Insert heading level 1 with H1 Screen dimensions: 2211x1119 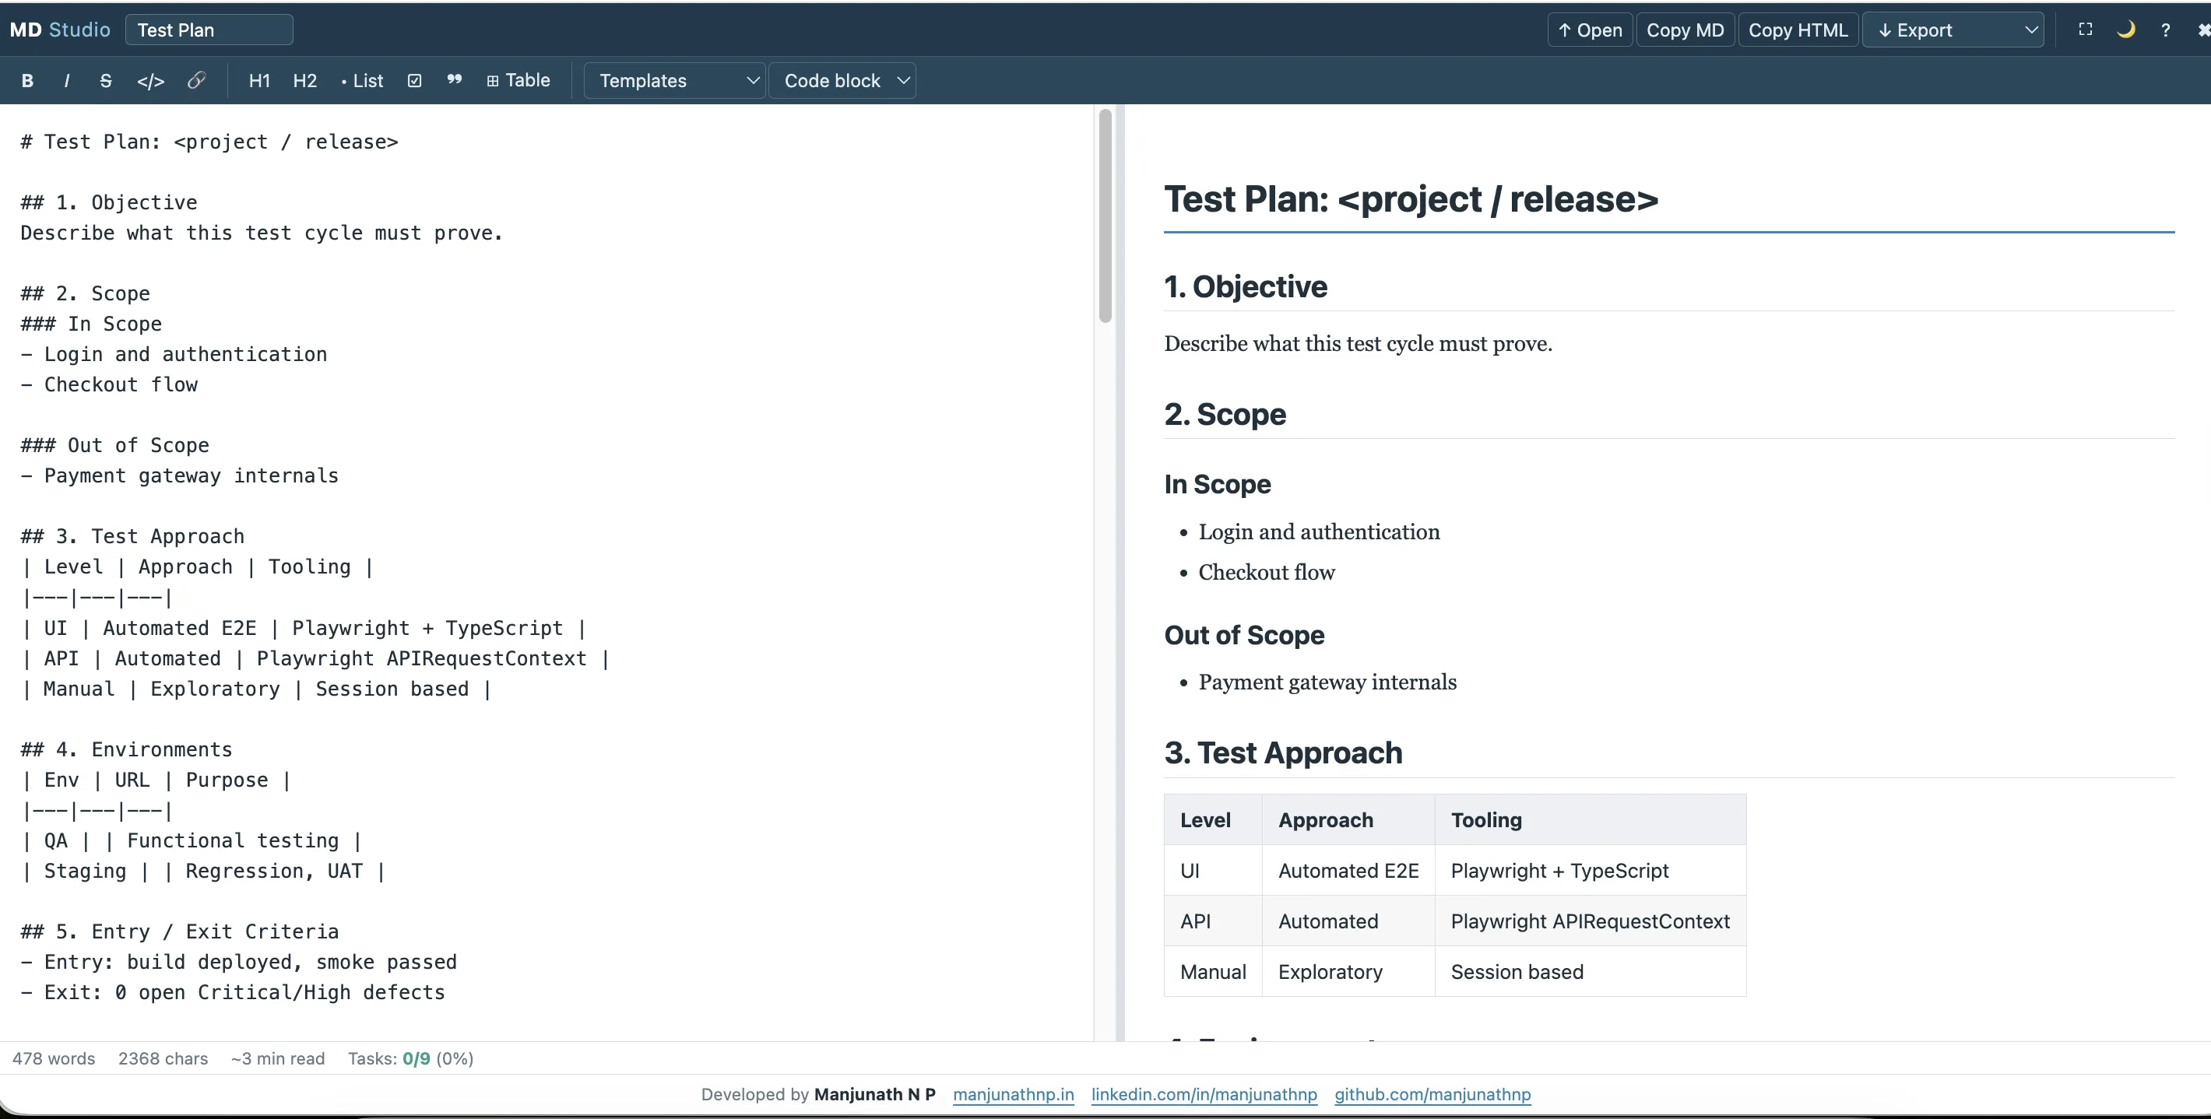[259, 81]
